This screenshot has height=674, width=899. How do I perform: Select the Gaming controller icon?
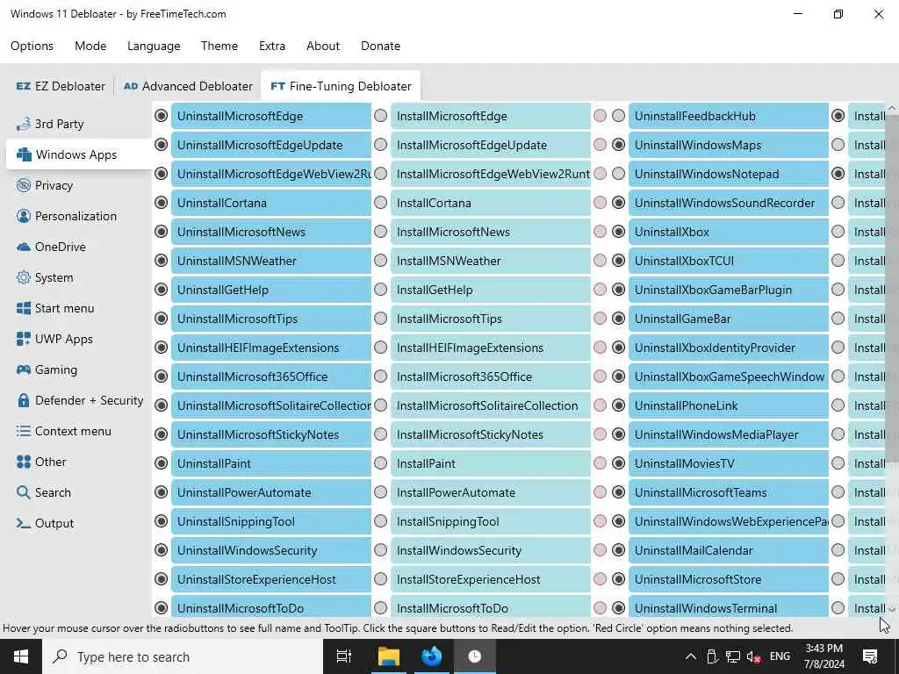(24, 369)
